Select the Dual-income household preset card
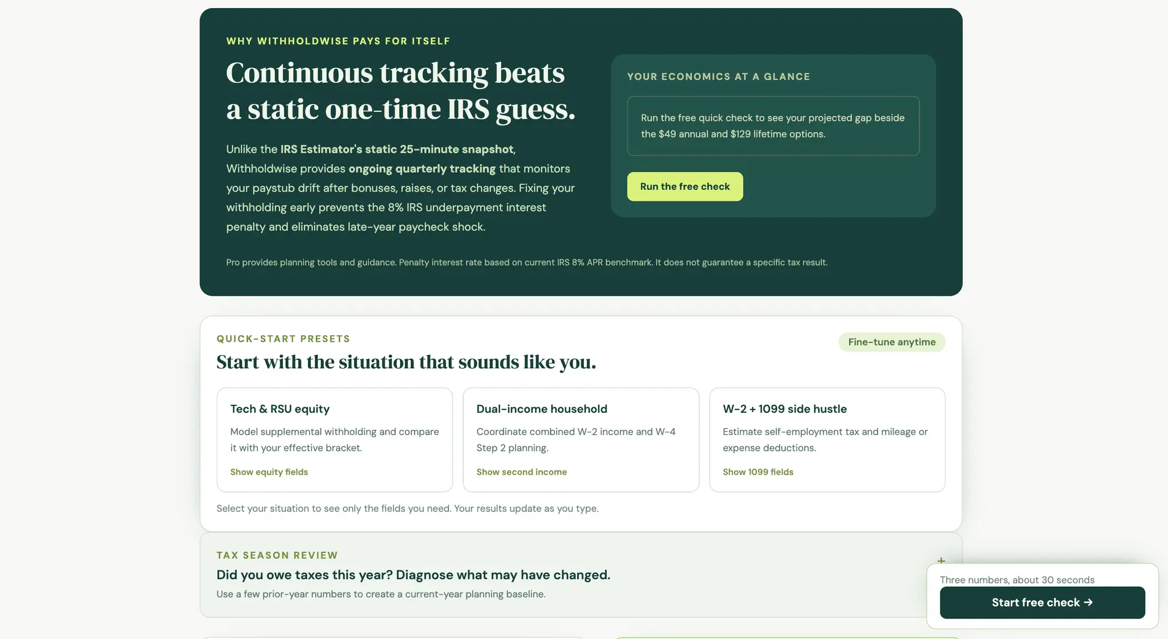Viewport: 1168px width, 639px height. (x=581, y=439)
